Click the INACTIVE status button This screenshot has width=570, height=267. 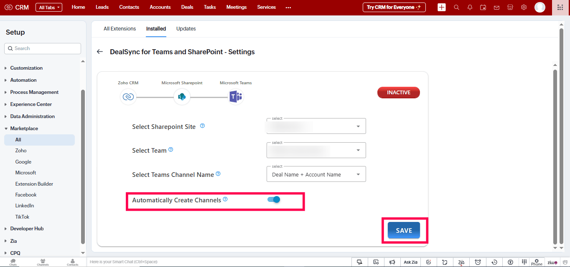[399, 93]
